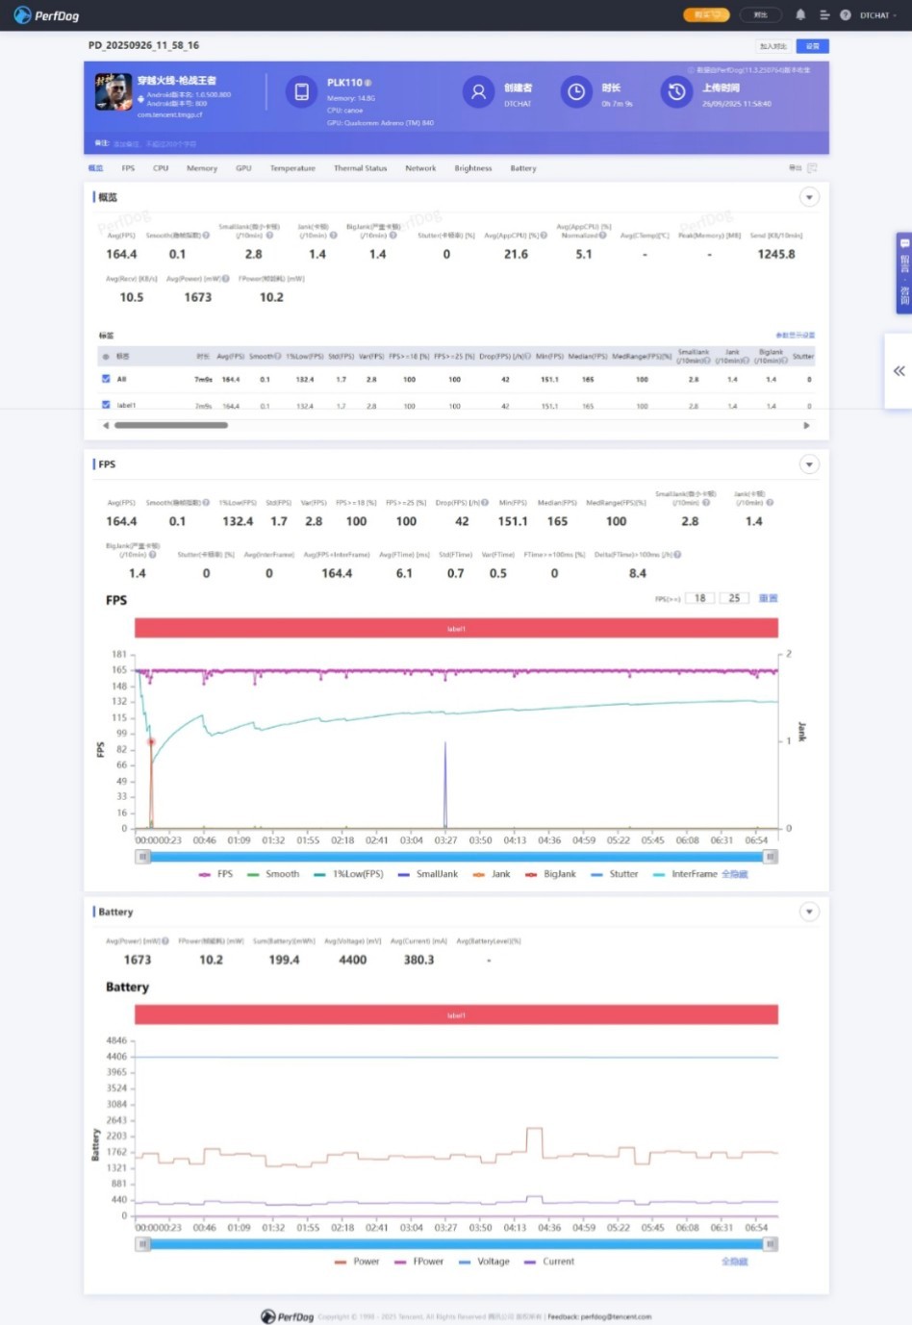Click the orange button in the top bar
912x1325 pixels.
tap(706, 15)
